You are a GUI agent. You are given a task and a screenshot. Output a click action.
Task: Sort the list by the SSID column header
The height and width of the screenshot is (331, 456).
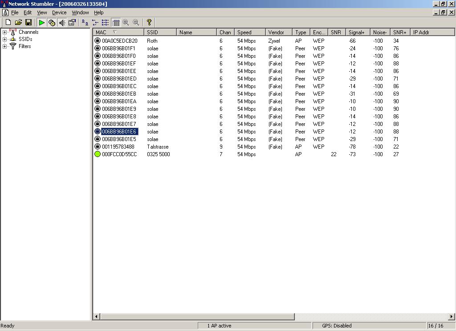[160, 32]
